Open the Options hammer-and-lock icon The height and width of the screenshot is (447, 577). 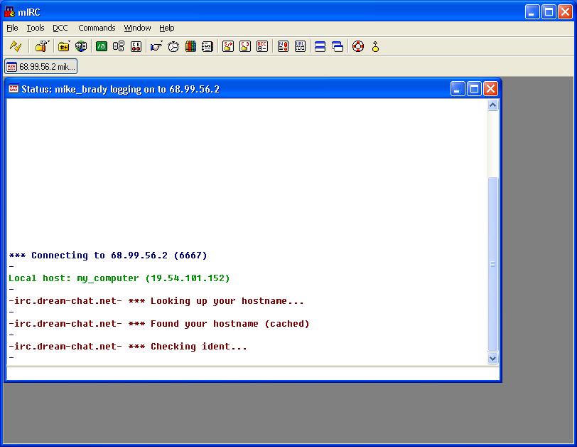pos(41,46)
